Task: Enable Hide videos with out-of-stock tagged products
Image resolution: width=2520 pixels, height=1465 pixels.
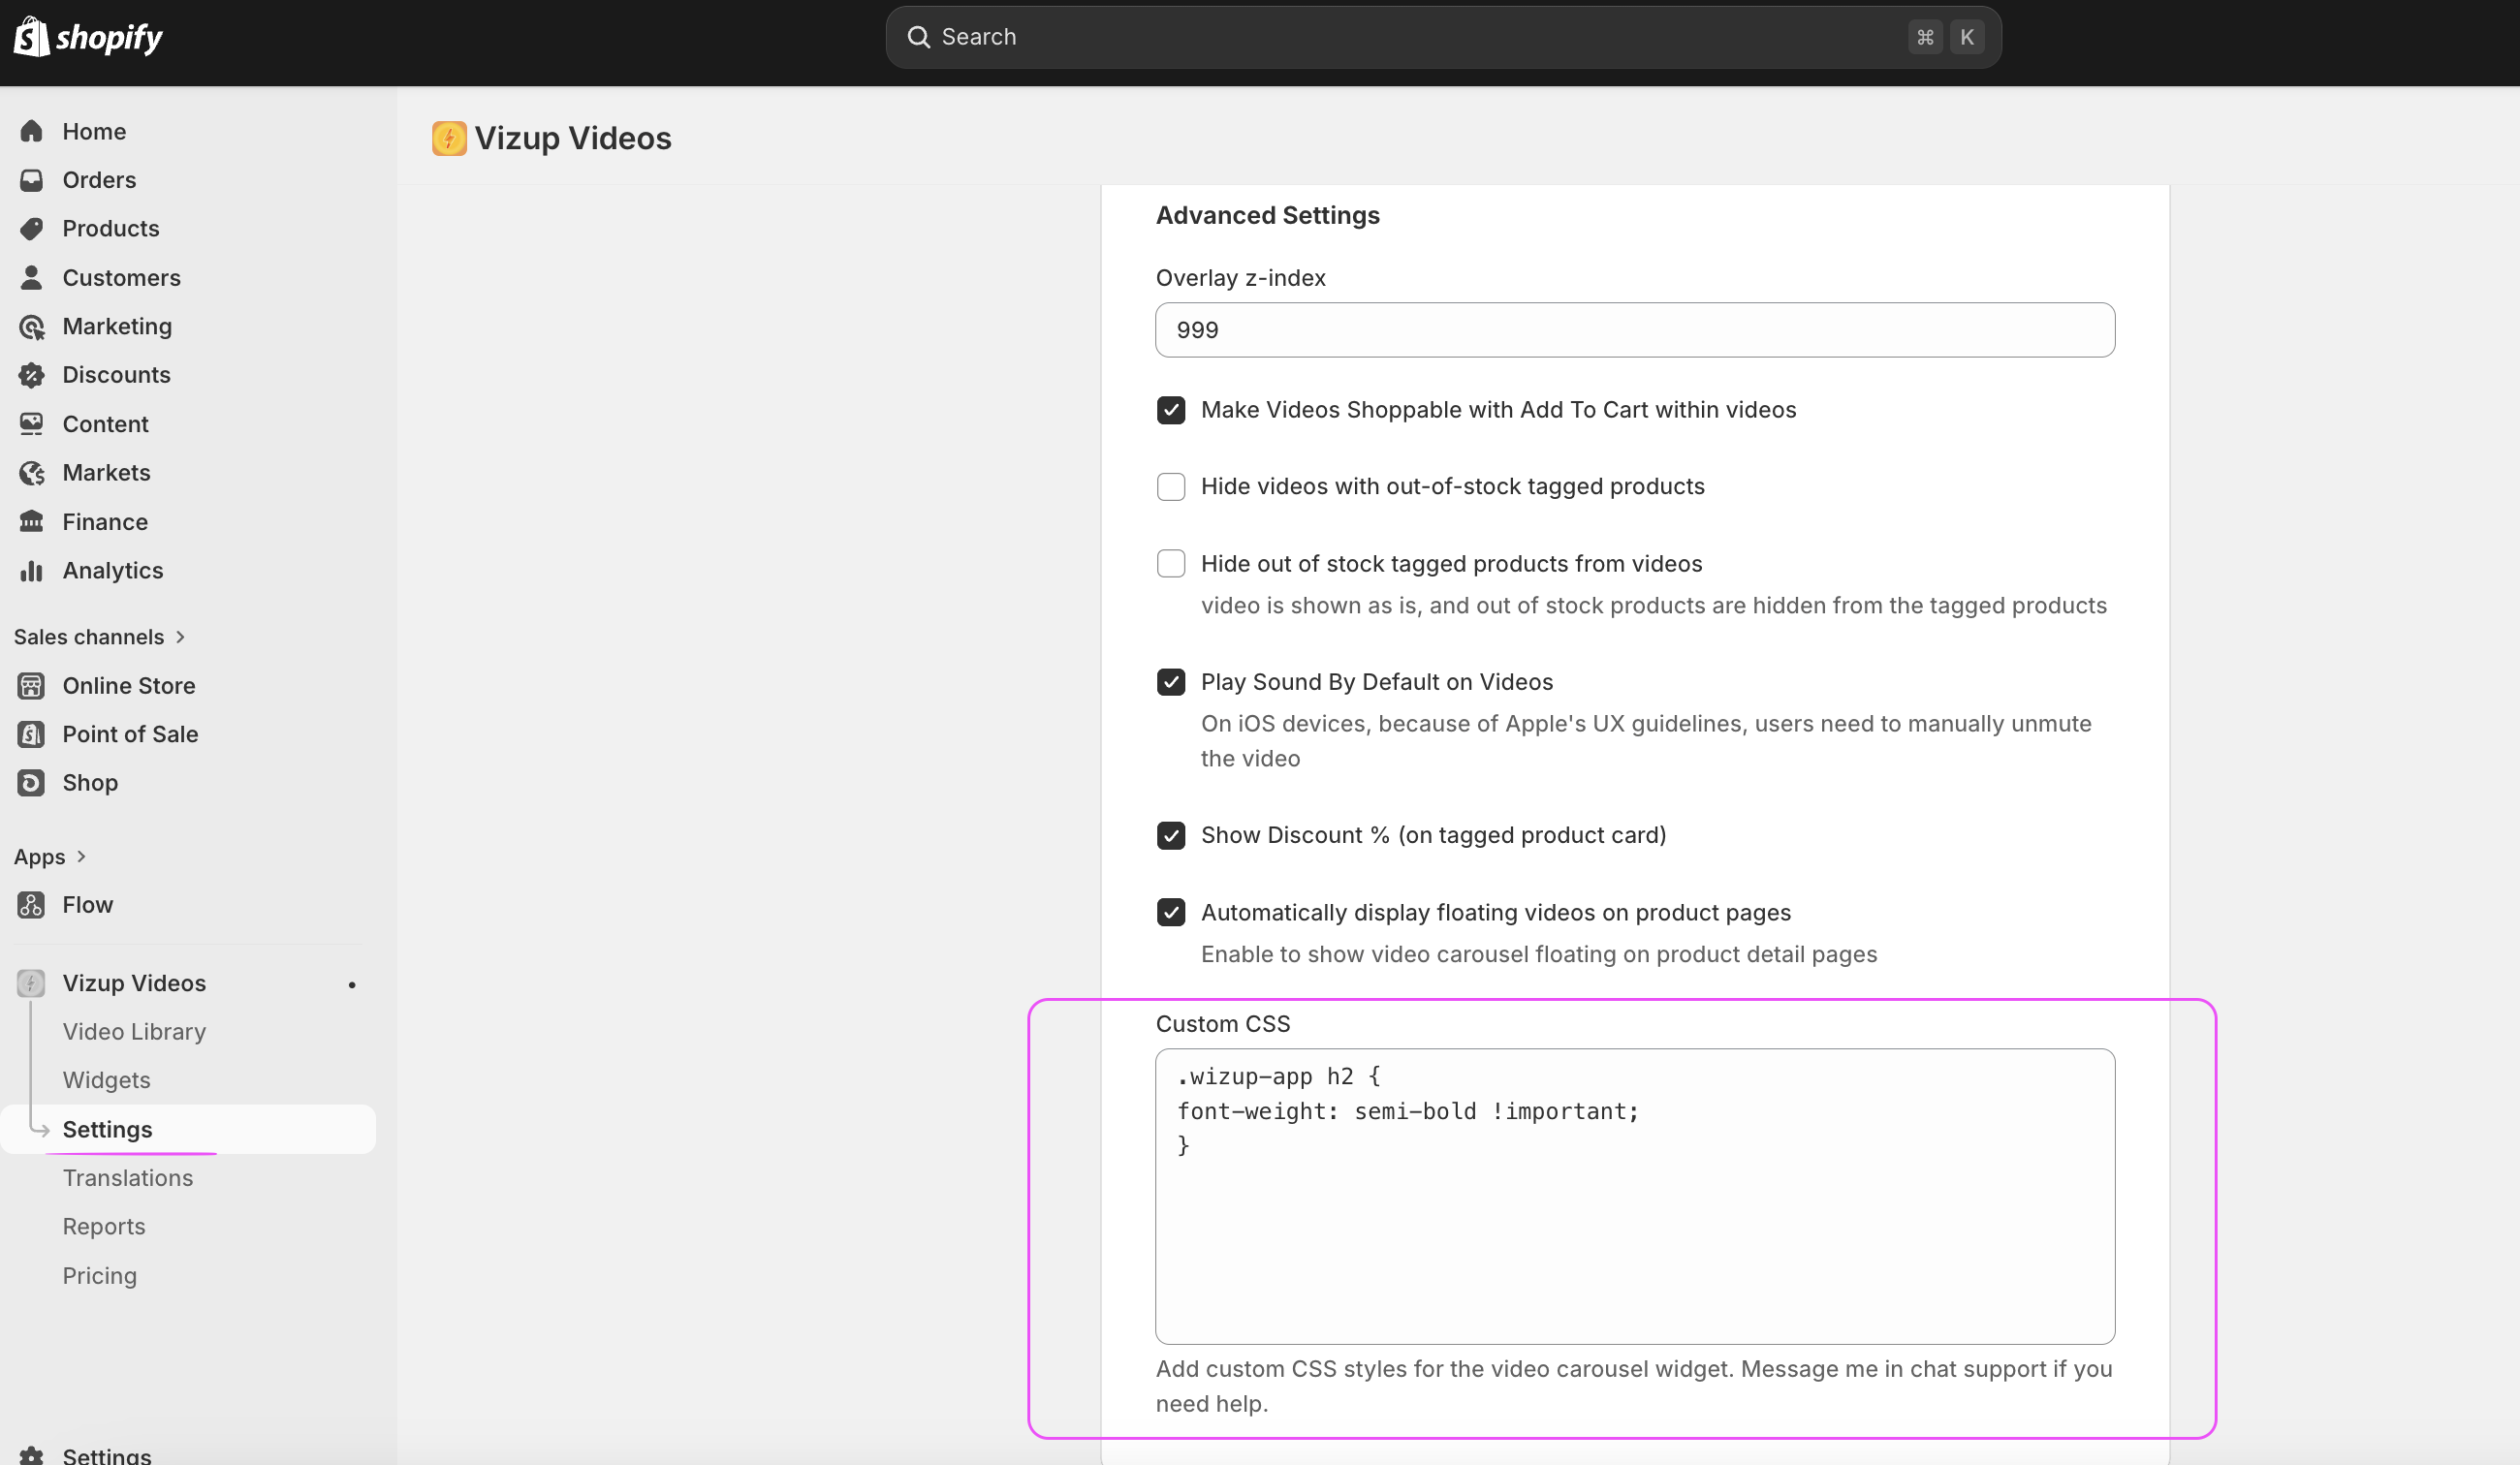Action: (x=1170, y=486)
